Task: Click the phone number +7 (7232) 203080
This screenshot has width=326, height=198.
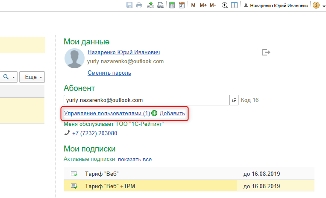Action: (x=95, y=133)
